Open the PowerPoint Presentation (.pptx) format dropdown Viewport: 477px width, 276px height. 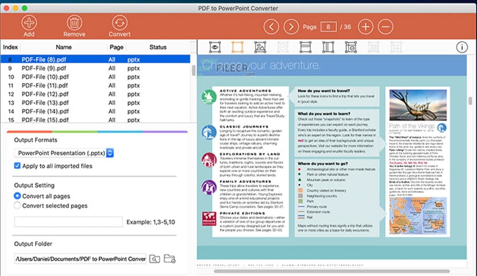coord(64,153)
